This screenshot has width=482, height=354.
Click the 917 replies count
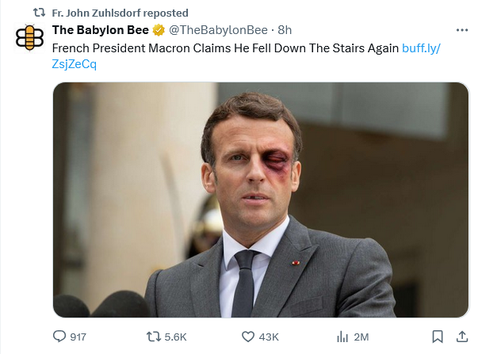[78, 337]
